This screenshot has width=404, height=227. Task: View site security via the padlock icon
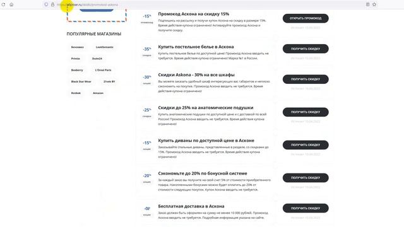(x=52, y=4)
